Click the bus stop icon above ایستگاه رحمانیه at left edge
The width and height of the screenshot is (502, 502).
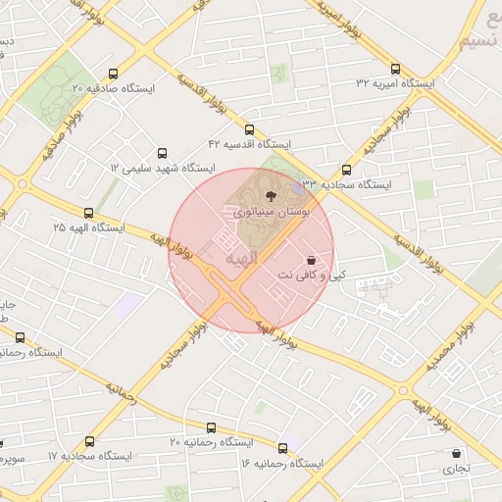click(20, 337)
